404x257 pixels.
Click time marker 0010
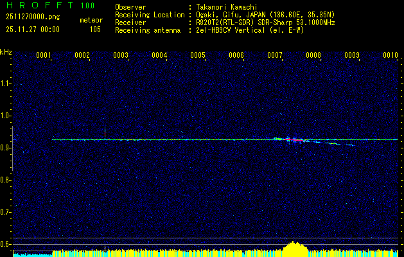(x=391, y=55)
